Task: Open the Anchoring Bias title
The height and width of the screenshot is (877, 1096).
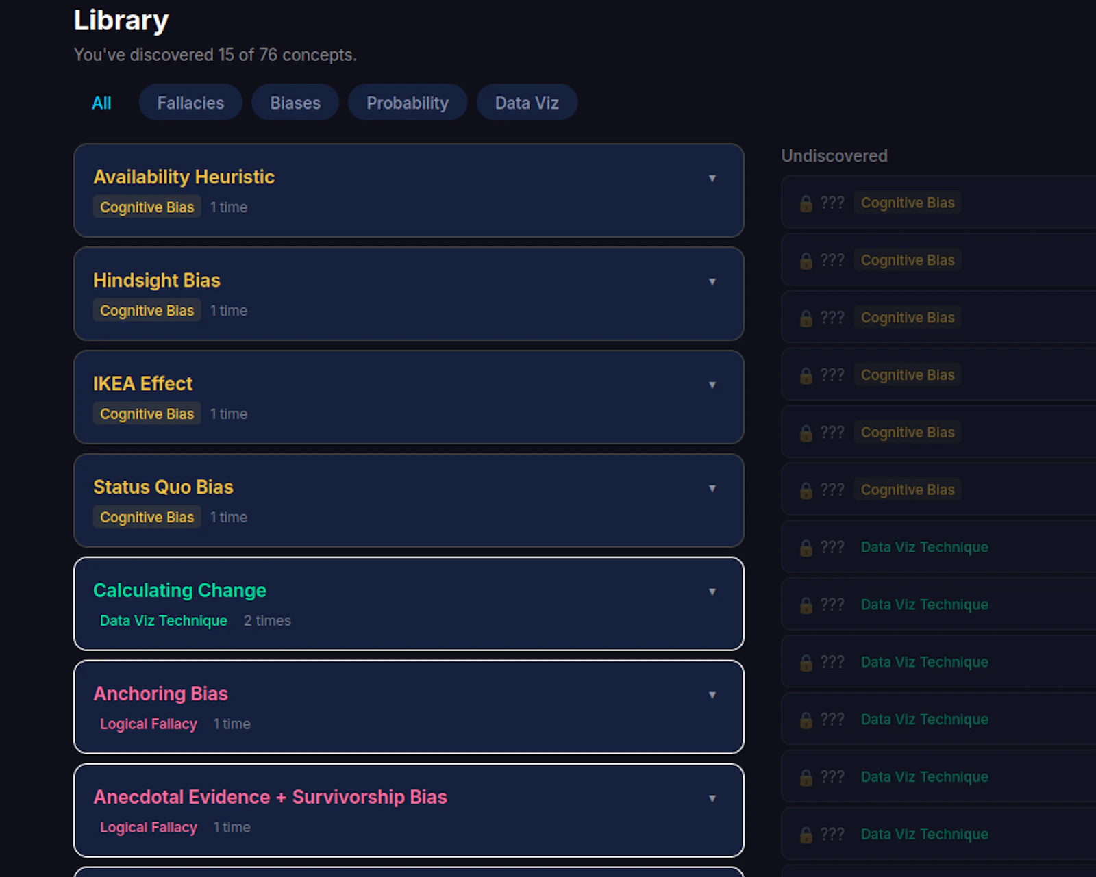Action: click(x=160, y=694)
